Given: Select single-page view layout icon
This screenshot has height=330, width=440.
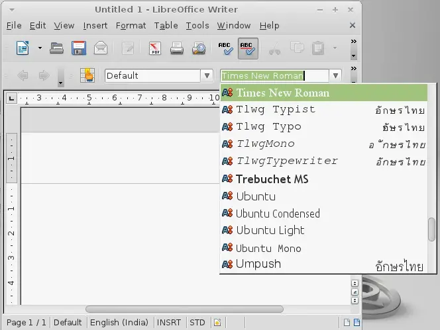Looking at the screenshot, I should 347,323.
